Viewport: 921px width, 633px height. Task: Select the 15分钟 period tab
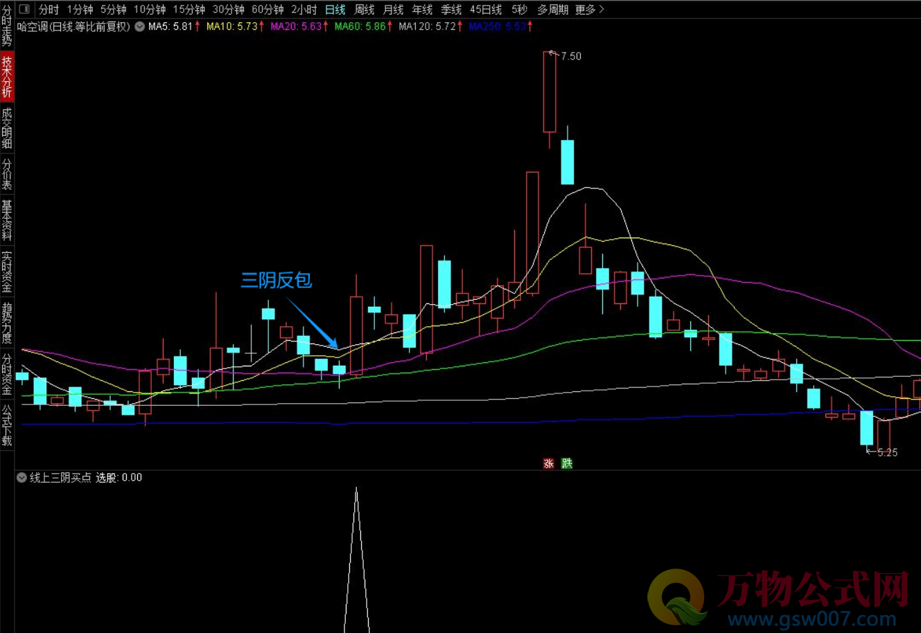click(x=189, y=10)
